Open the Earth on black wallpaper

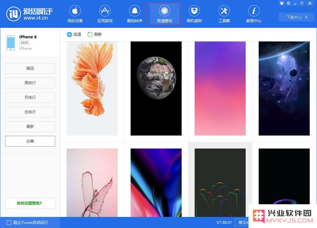156,88
